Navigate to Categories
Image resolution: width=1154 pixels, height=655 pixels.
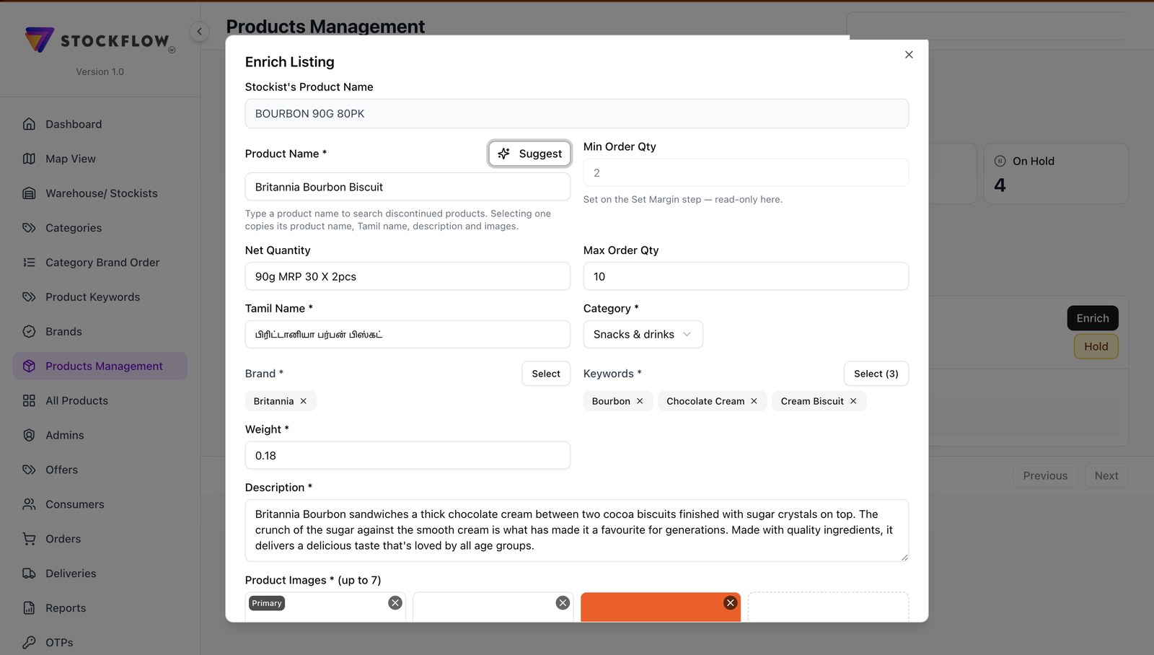pos(100,228)
